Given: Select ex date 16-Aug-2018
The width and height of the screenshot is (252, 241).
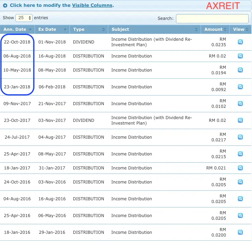Looking at the screenshot, I should point(52,56).
